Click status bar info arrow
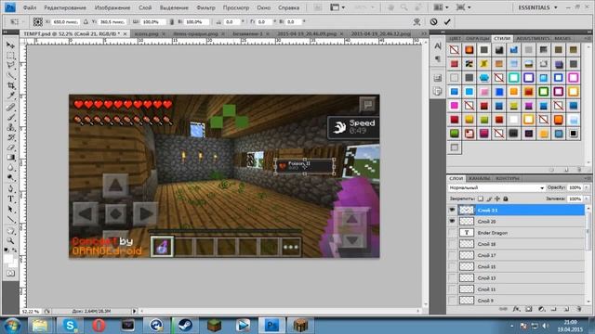The width and height of the screenshot is (595, 334). (134, 312)
